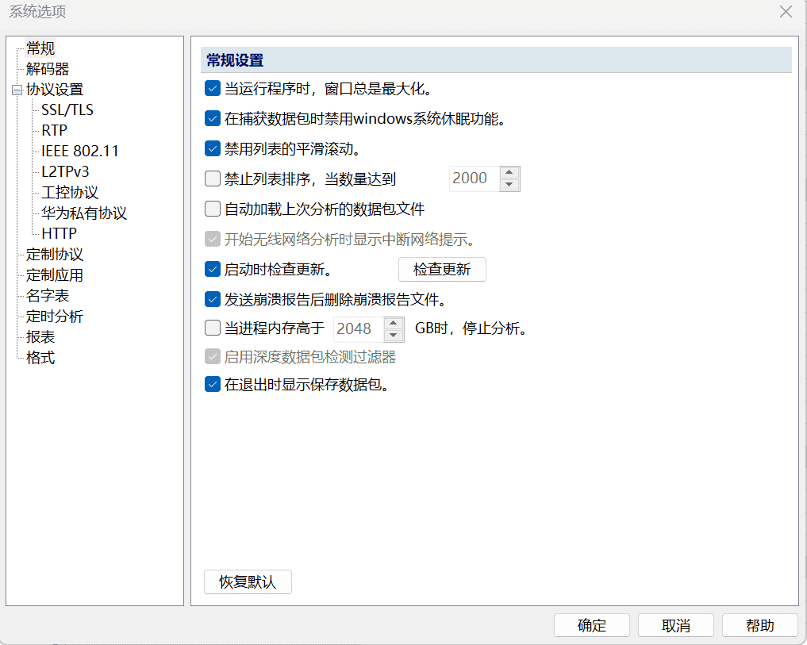This screenshot has width=807, height=645.
Task: Collapse the 协议设置 tree node
Action: (17, 90)
